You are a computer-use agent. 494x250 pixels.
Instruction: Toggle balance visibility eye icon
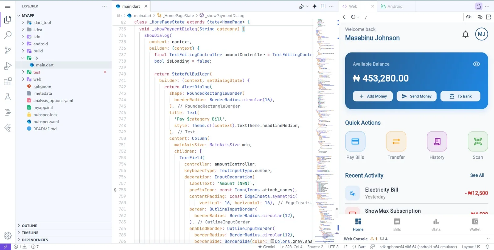point(476,64)
